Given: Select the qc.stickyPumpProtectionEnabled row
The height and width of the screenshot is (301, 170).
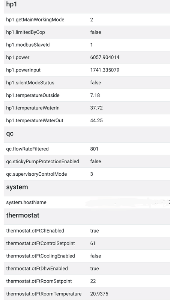Looking at the screenshot, I should click(87, 161).
